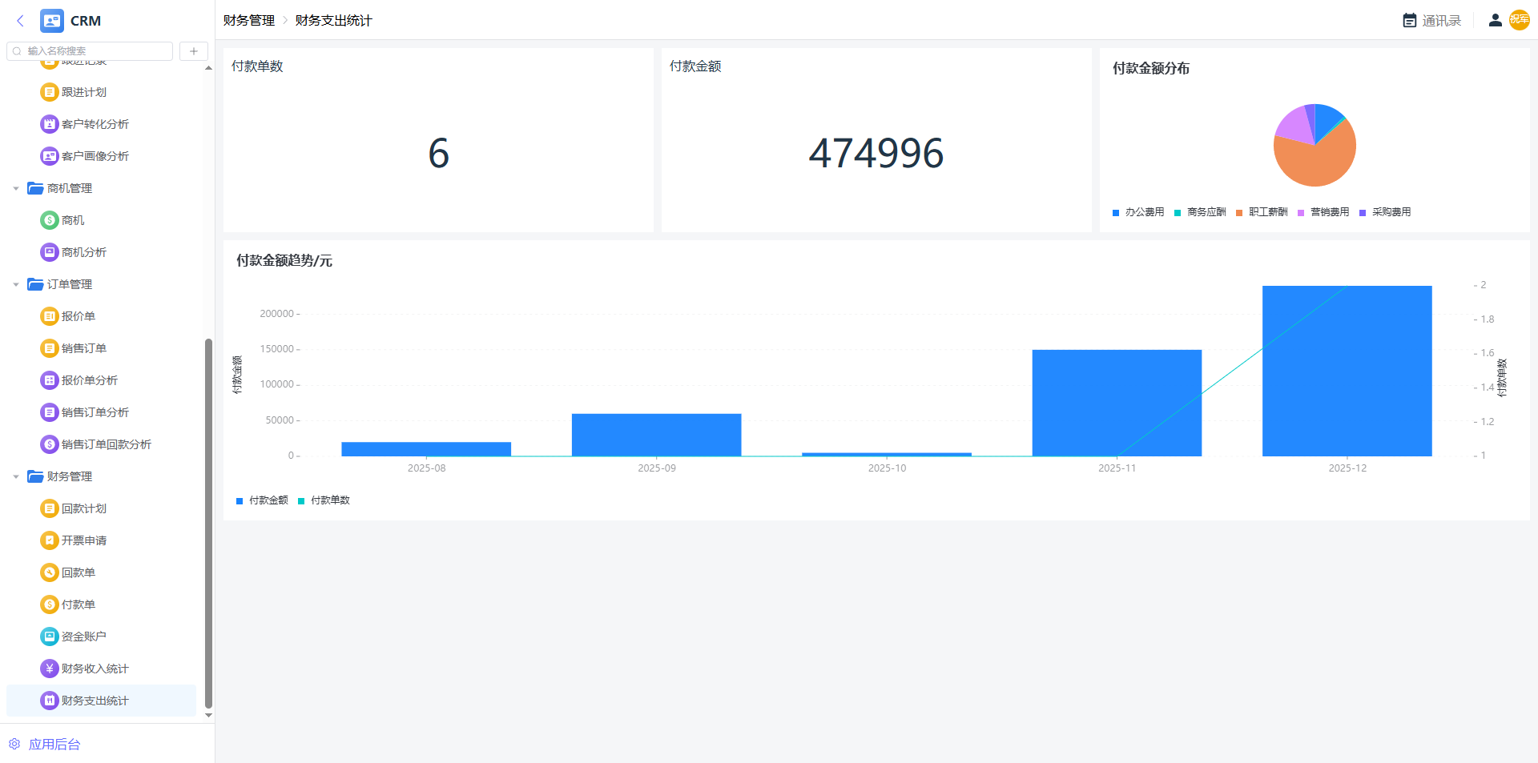This screenshot has height=763, width=1538.
Task: Open the 客户转化分析 icon
Action: 50,124
